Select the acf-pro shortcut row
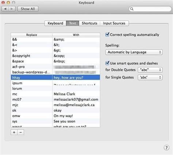The width and height of the screenshot is (173, 155). (55, 67)
